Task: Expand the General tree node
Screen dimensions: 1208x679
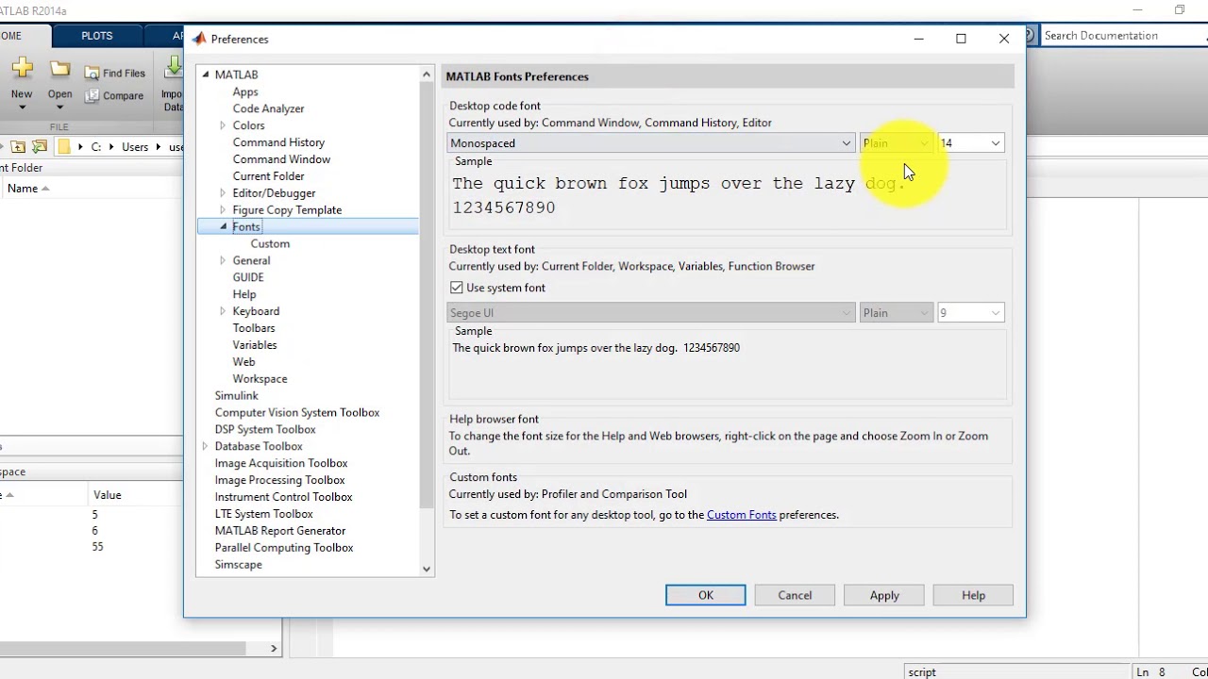Action: [223, 261]
